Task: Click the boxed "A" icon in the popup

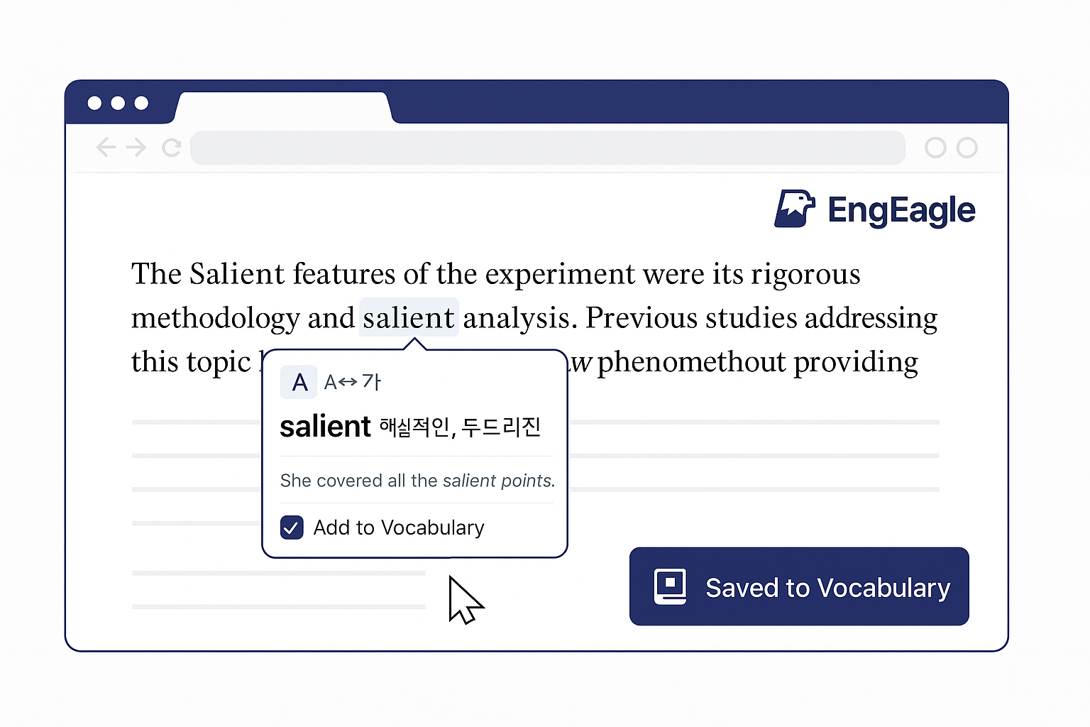Action: (x=299, y=383)
